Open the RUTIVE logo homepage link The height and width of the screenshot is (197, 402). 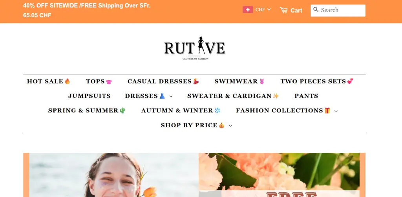click(x=195, y=48)
